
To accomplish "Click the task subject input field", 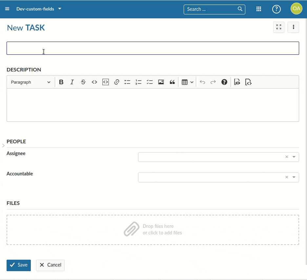I will pyautogui.click(x=153, y=48).
